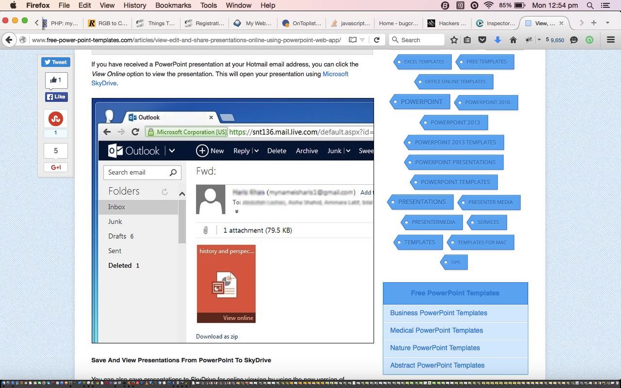This screenshot has width=621, height=388.
Task: Open Nature PowerPoint Templates link
Action: [x=435, y=348]
